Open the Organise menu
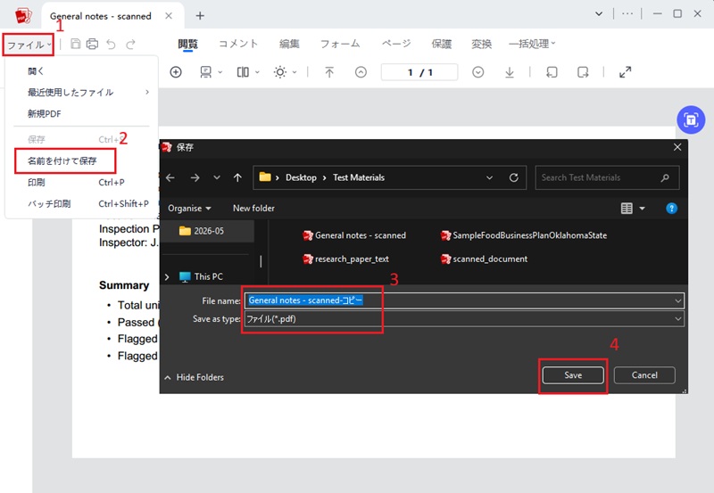Image resolution: width=714 pixels, height=493 pixels. (x=189, y=209)
